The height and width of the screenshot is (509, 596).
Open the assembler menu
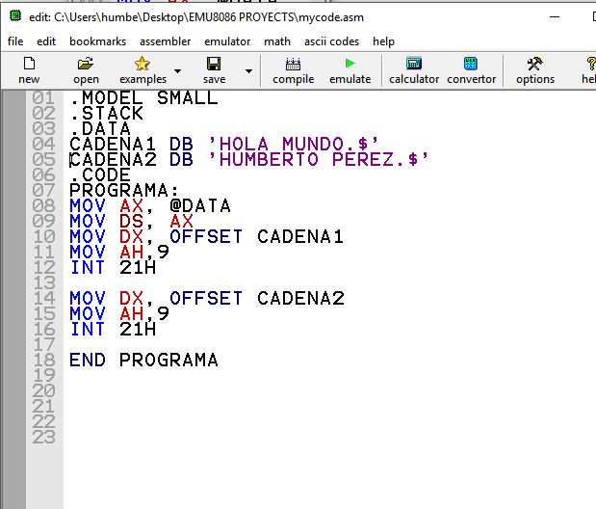point(165,41)
